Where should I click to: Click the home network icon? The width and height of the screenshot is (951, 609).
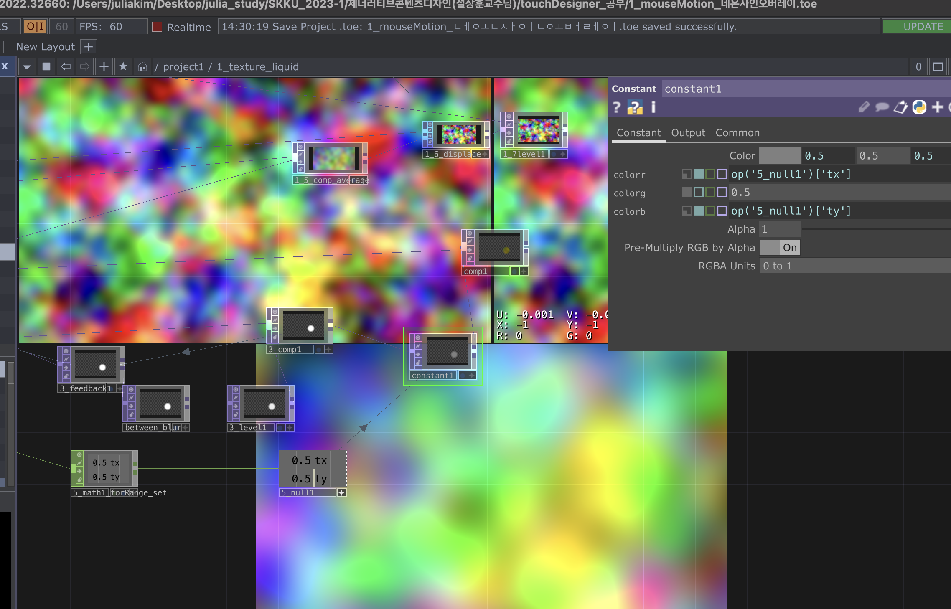pos(142,67)
